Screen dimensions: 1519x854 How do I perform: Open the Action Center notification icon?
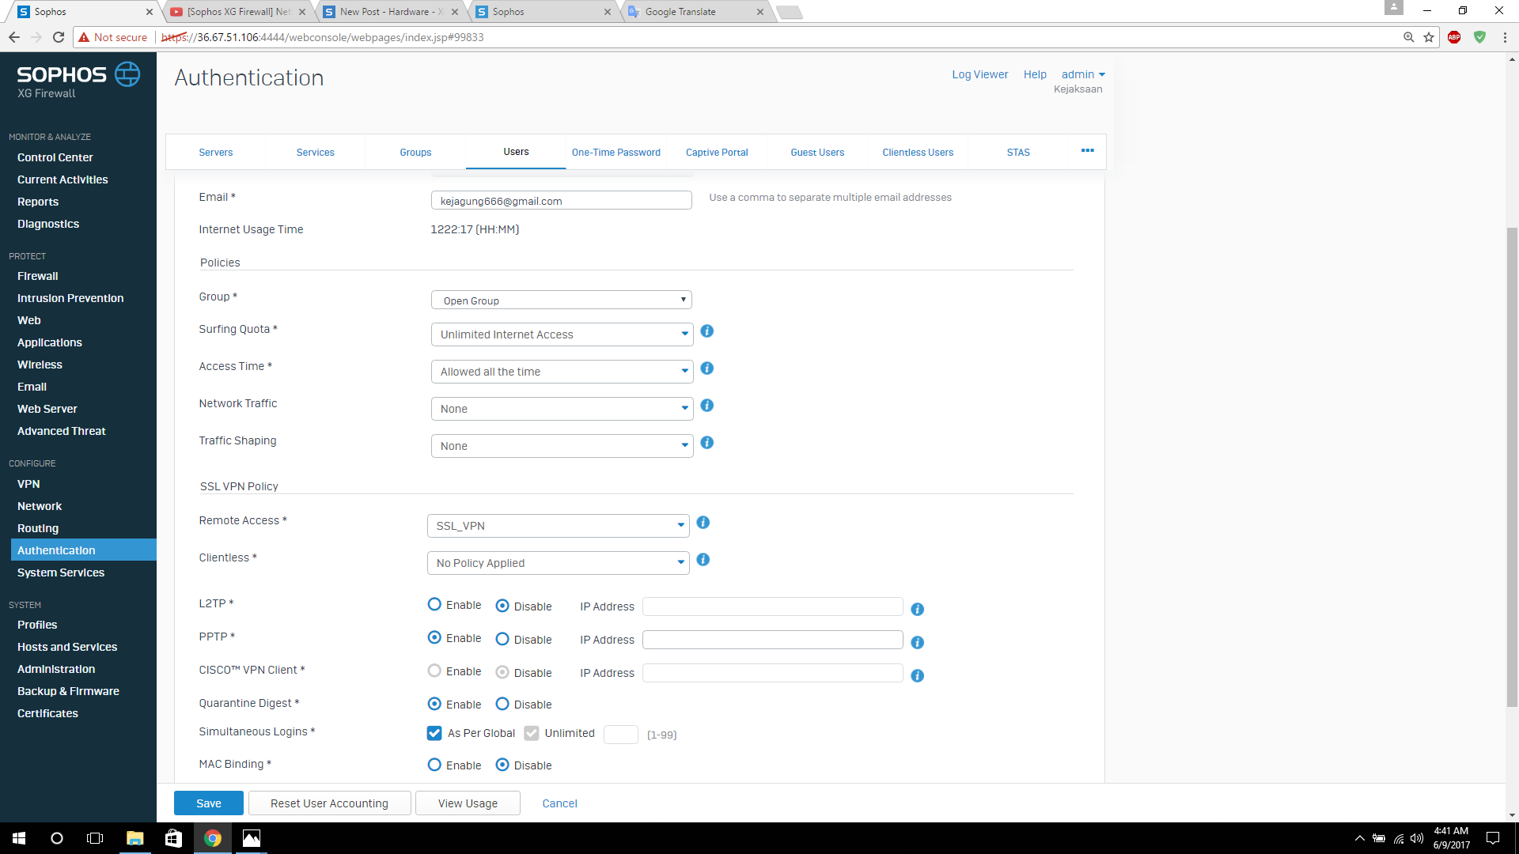[x=1493, y=838]
